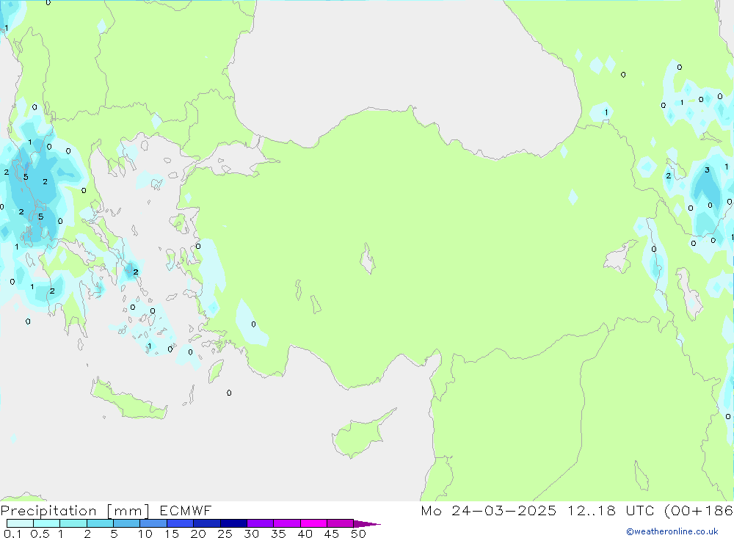Select the 5–10 mm legend swatch

pos(126,523)
